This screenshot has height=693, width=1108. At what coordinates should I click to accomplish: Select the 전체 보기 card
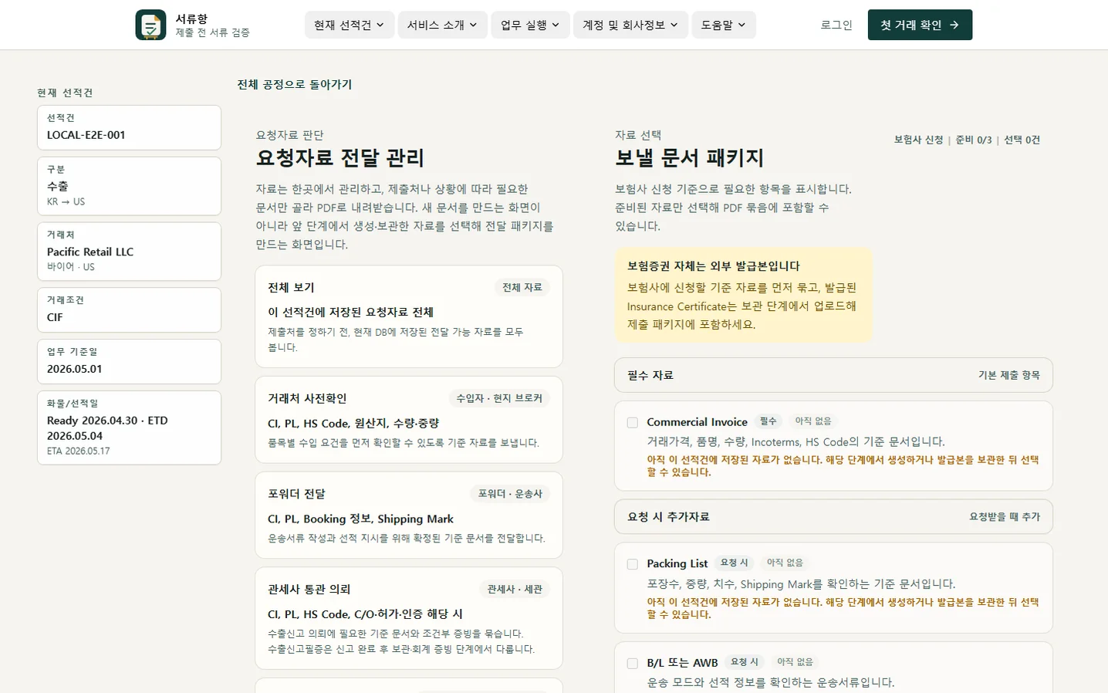click(x=409, y=316)
